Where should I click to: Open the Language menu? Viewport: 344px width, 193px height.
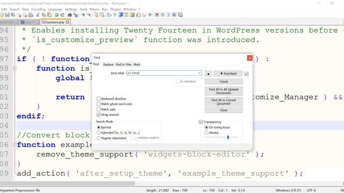click(x=55, y=9)
